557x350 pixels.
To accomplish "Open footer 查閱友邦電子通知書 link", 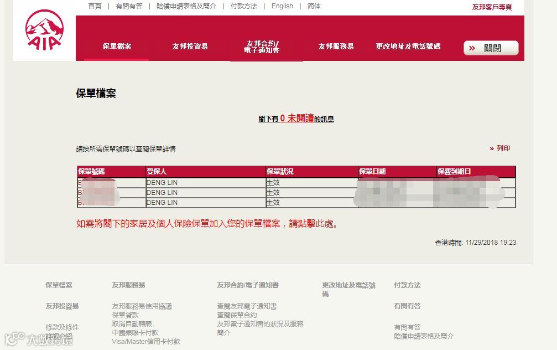I will 247,306.
